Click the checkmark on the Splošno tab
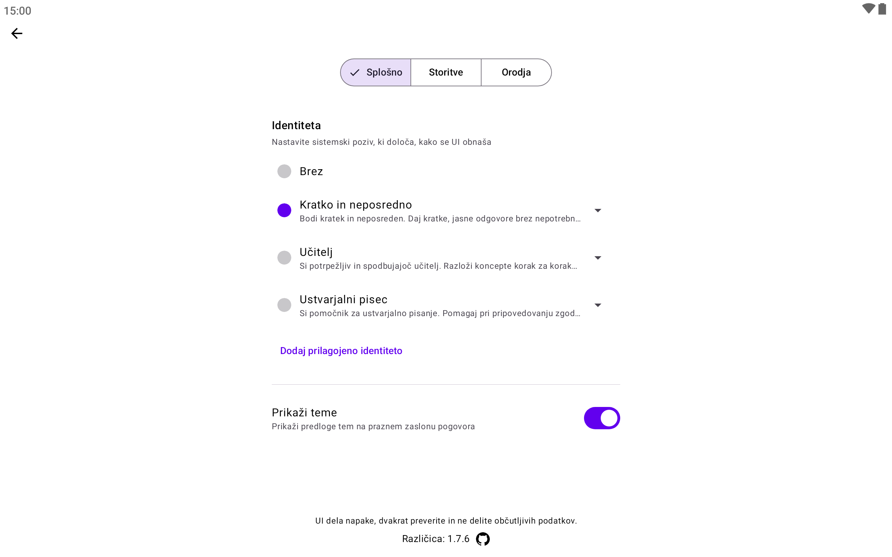Image resolution: width=892 pixels, height=557 pixels. coord(355,72)
